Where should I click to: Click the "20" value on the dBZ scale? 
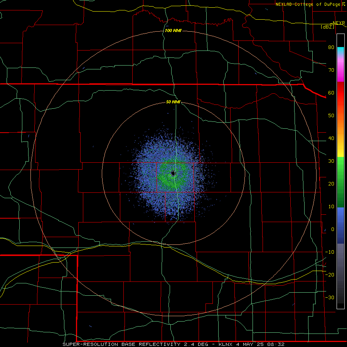click(x=331, y=184)
